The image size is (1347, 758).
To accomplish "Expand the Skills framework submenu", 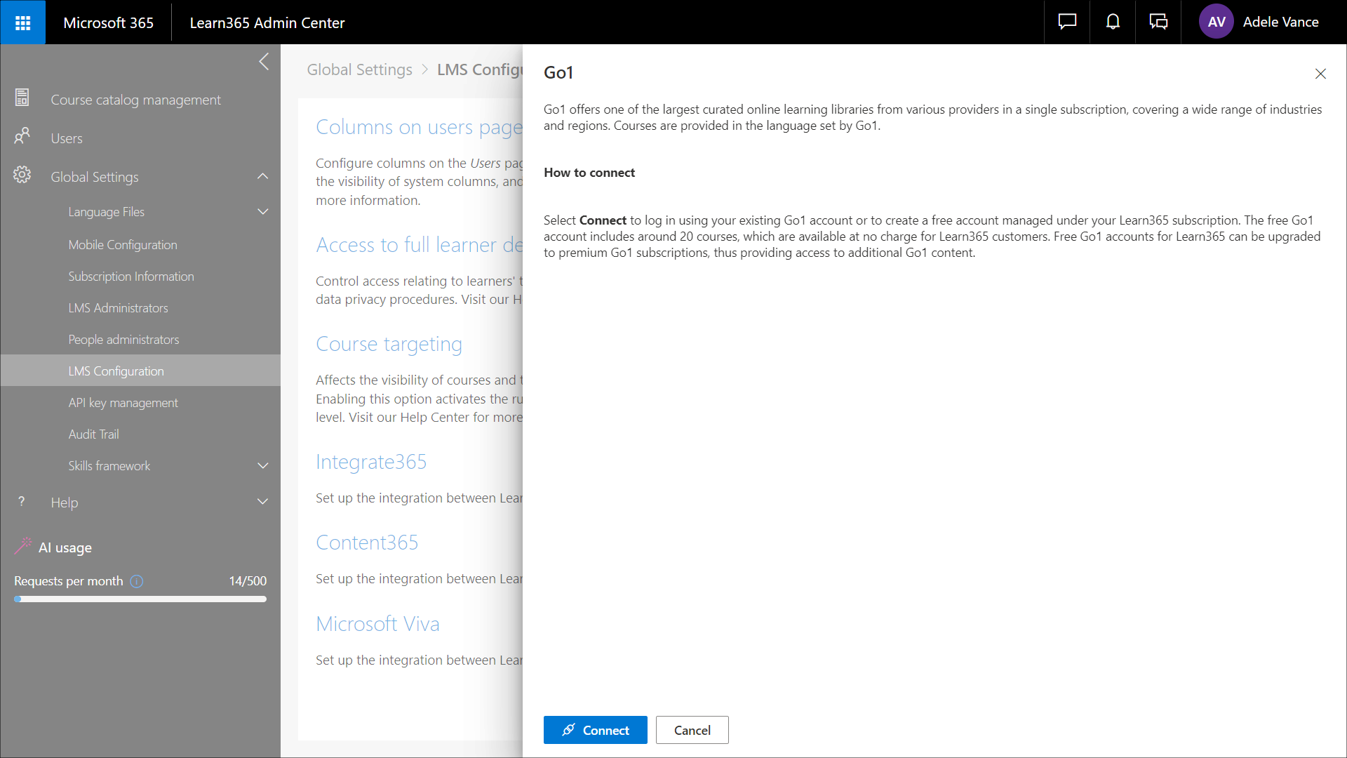I will (x=262, y=466).
